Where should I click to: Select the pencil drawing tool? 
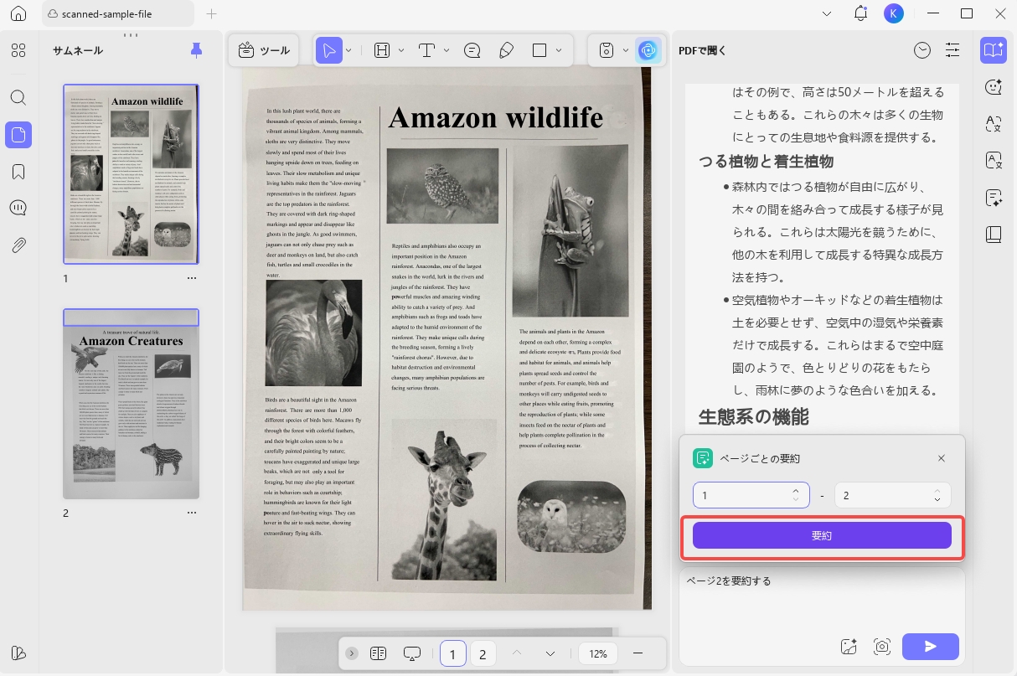(x=506, y=50)
